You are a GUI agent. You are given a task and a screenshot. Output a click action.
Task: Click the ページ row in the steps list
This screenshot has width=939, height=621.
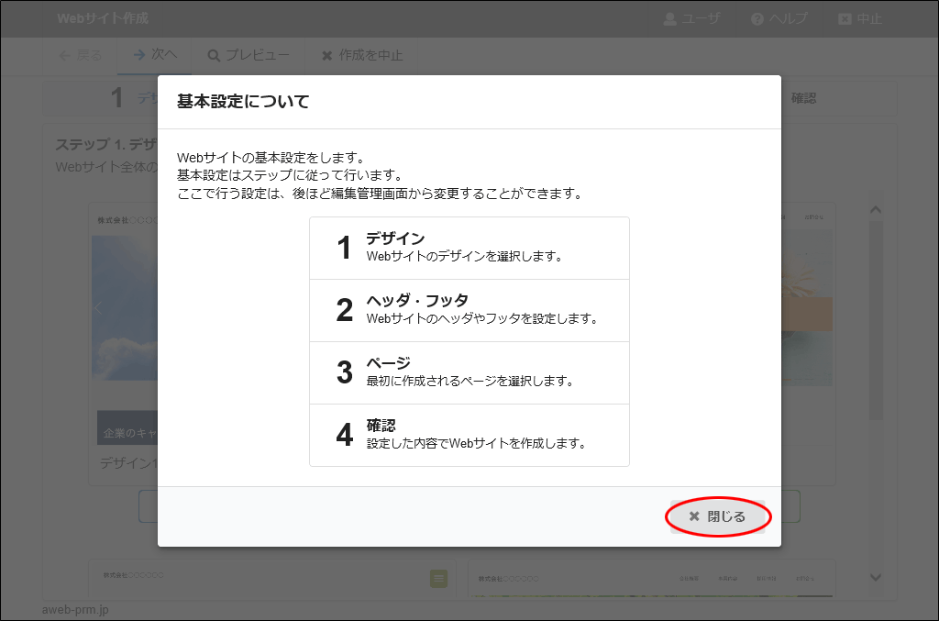coord(469,372)
